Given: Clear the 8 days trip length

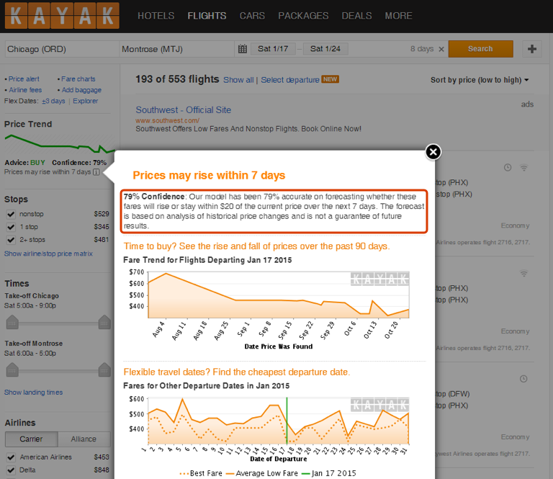Looking at the screenshot, I should 440,49.
